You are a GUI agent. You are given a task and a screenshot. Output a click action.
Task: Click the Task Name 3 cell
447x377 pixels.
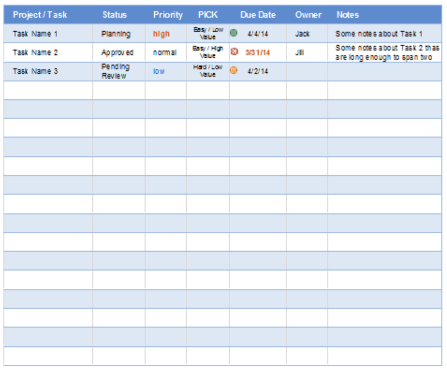tap(48, 72)
